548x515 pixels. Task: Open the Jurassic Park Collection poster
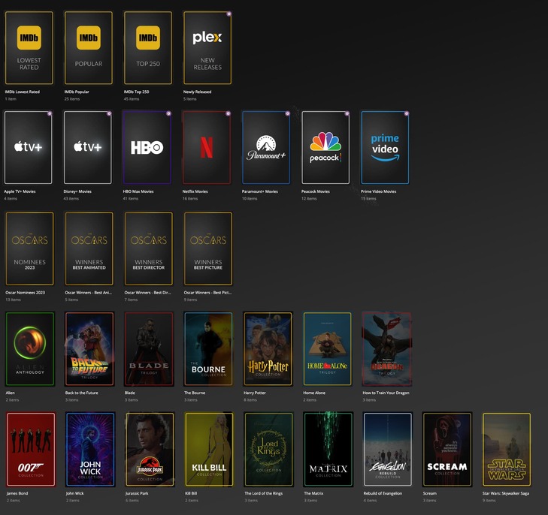coord(150,450)
